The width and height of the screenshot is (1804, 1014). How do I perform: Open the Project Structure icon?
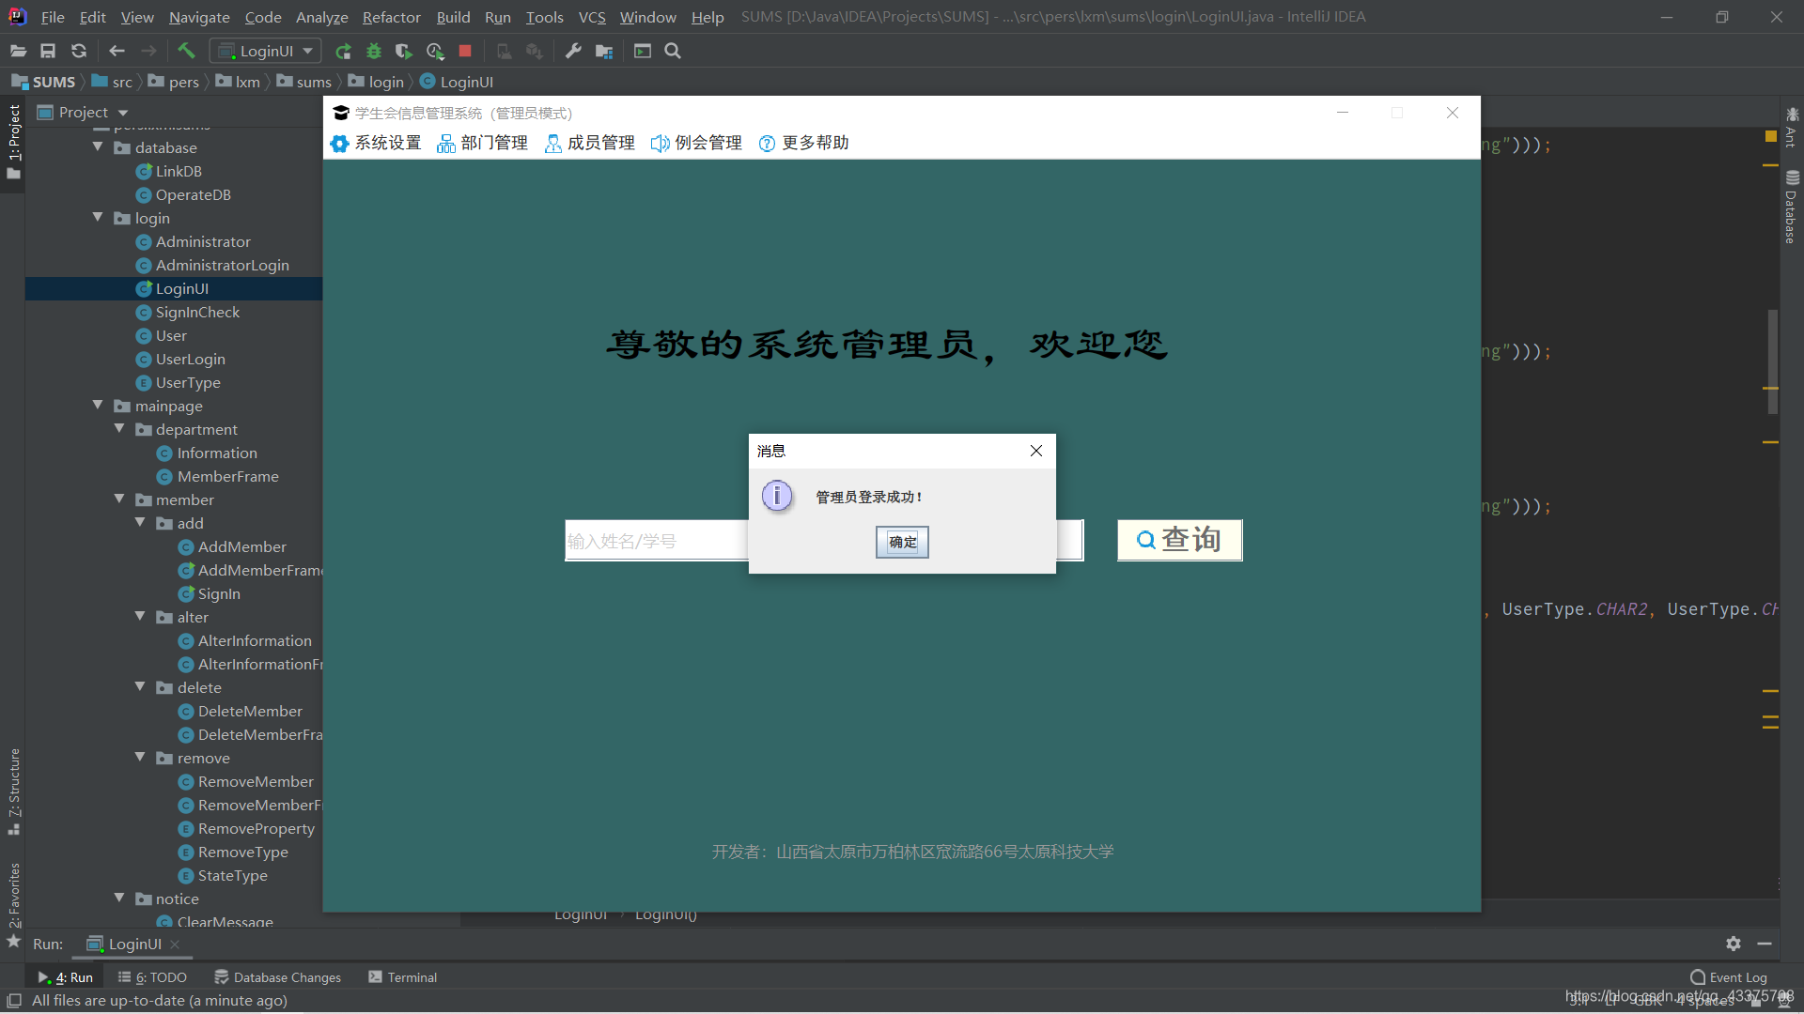[x=604, y=51]
